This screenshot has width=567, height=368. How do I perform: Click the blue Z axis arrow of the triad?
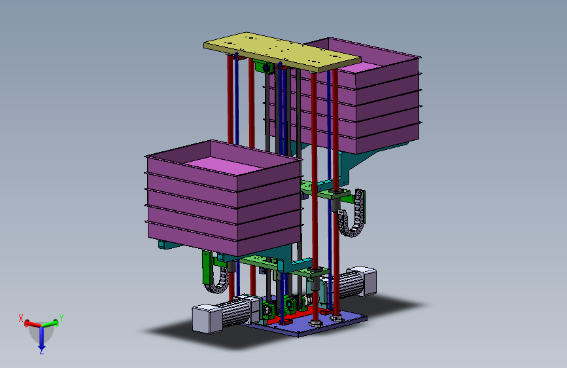(x=42, y=339)
